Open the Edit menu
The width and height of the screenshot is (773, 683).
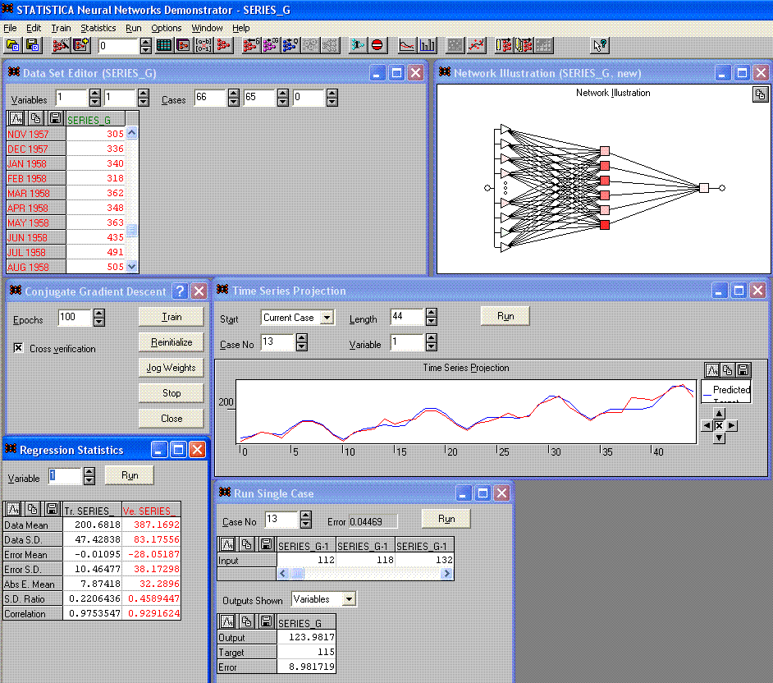(x=34, y=28)
